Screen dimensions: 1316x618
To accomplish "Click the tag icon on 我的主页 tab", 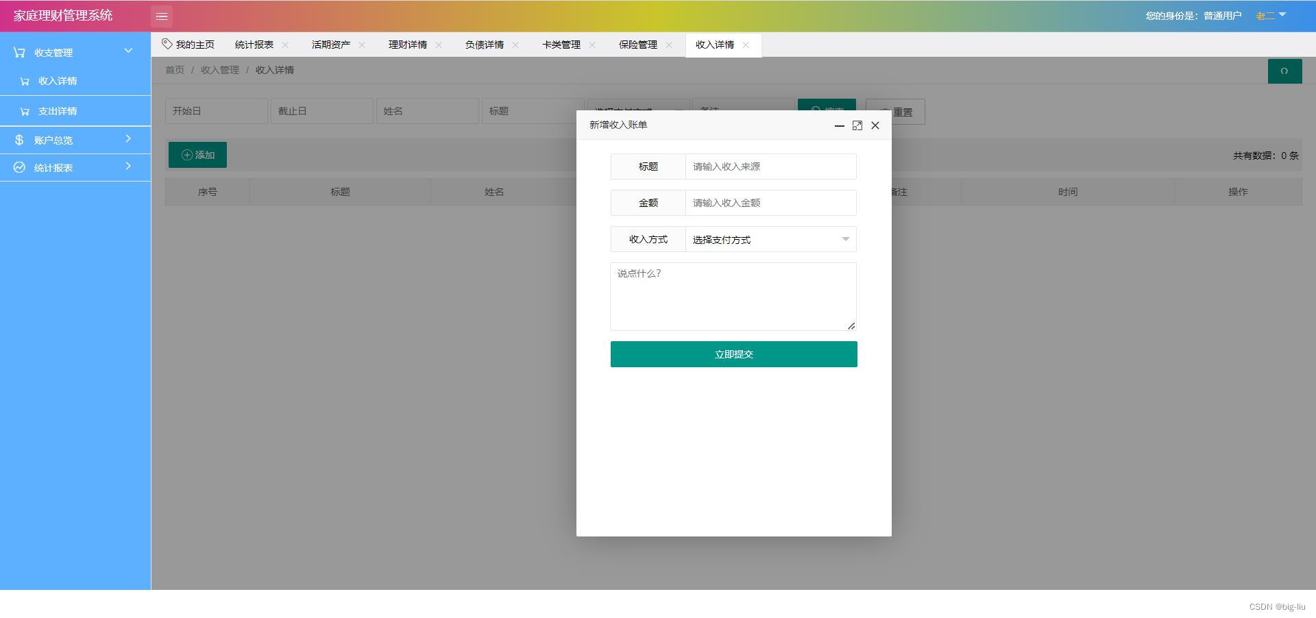I will click(x=167, y=44).
